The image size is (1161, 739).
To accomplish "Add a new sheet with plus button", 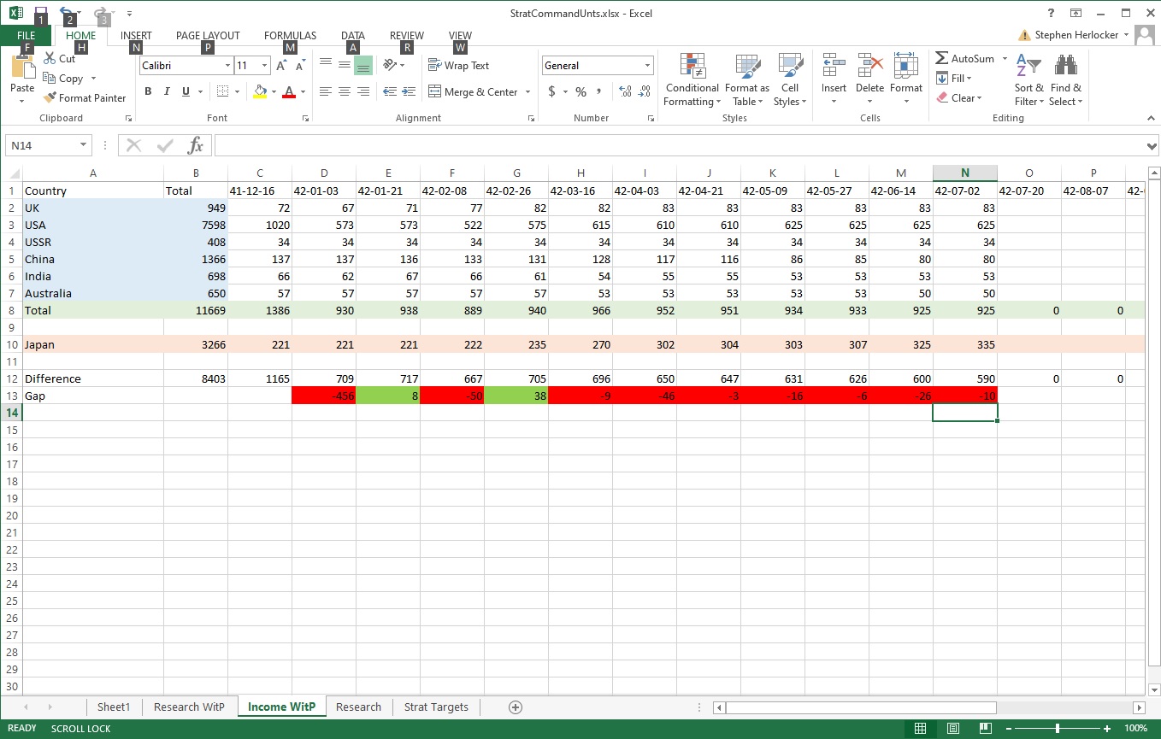I will pyautogui.click(x=516, y=707).
